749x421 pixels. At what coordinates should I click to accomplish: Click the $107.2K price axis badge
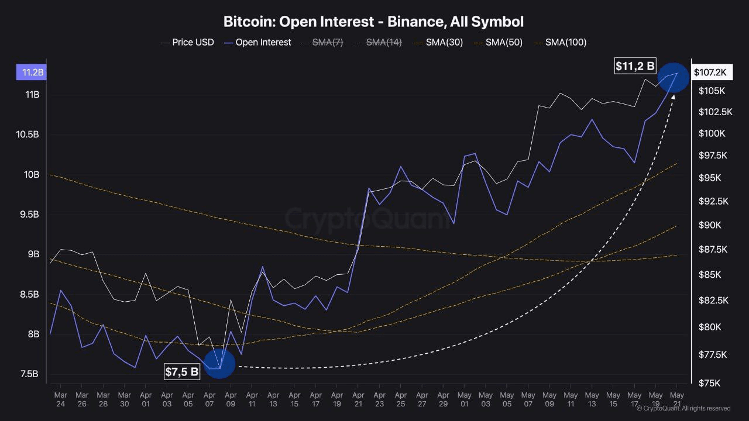click(x=710, y=73)
